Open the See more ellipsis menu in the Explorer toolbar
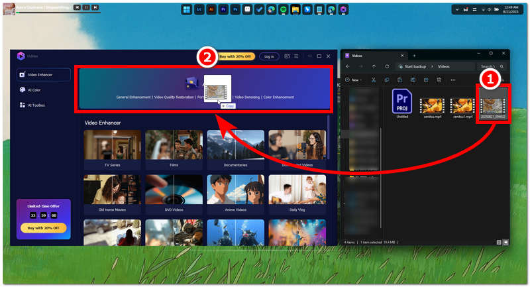Screen dimensions: 530x287 [453, 80]
